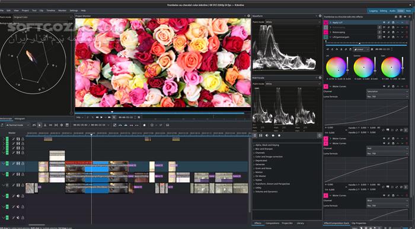The height and width of the screenshot is (229, 415).
Task: Open Waveform paint mode dropdown
Action: (x=293, y=22)
